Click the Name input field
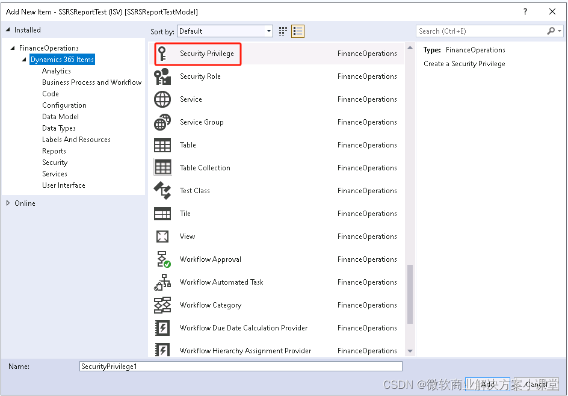568x396 pixels. pyautogui.click(x=241, y=367)
